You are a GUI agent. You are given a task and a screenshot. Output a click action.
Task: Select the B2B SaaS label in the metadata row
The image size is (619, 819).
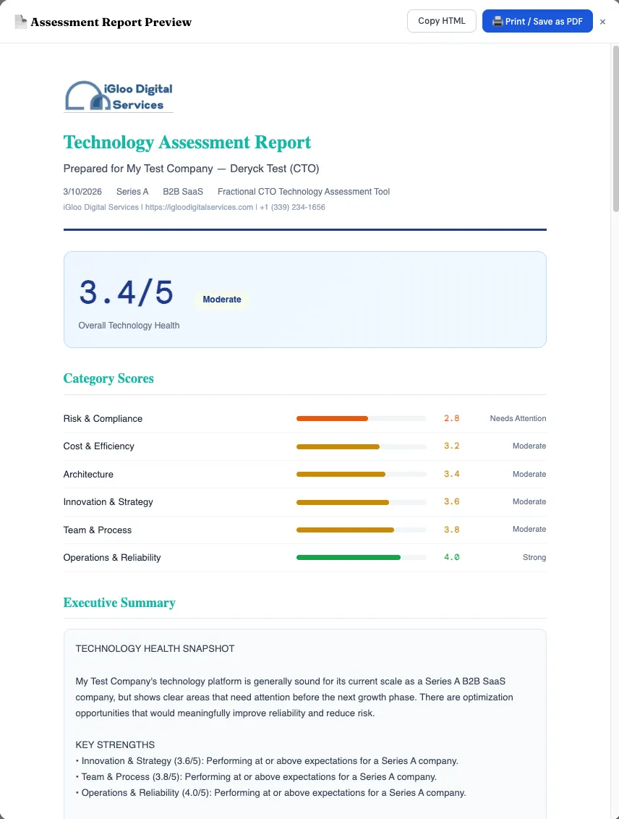tap(182, 191)
